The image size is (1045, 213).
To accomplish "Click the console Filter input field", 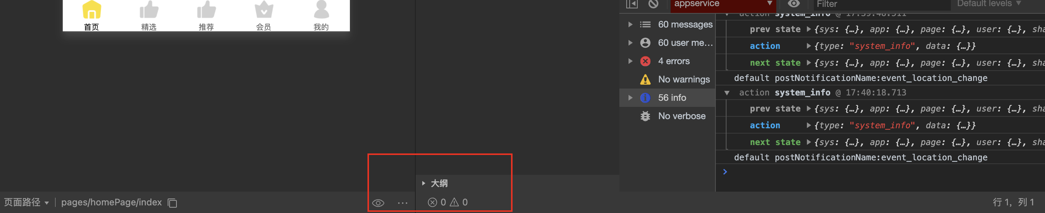I will click(x=882, y=4).
